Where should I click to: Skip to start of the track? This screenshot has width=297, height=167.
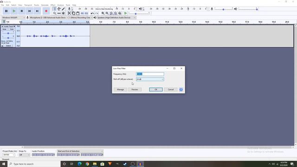29,11
